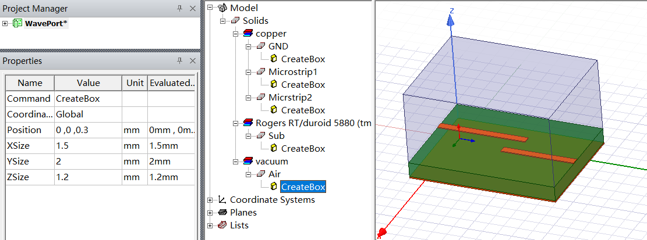Collapse the GND object node
The image size is (647, 240).
[249, 46]
